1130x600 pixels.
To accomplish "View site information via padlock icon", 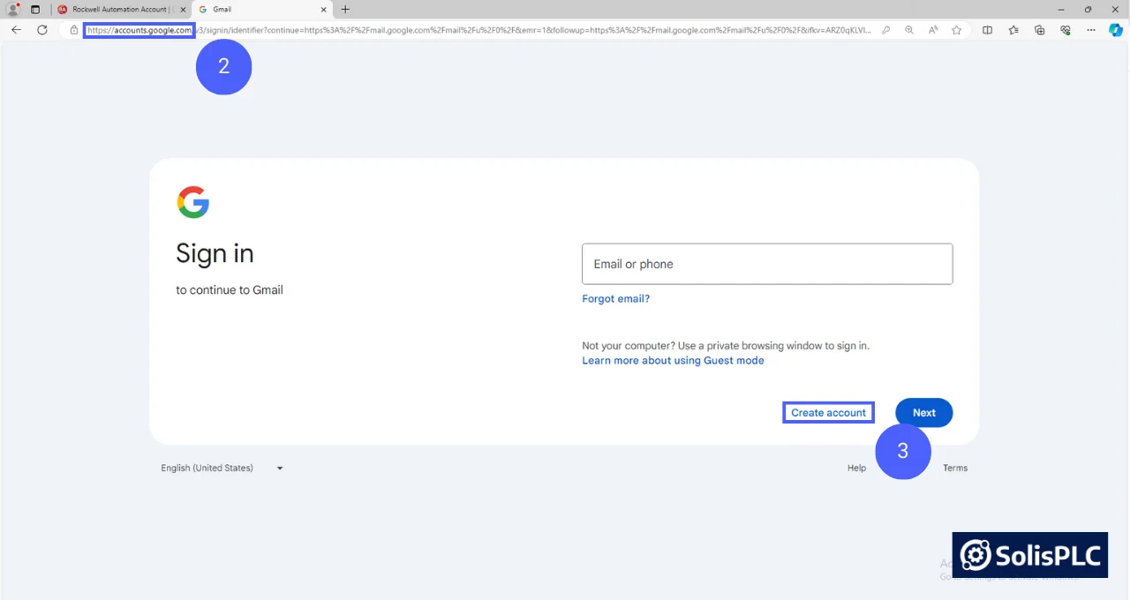I will [75, 29].
